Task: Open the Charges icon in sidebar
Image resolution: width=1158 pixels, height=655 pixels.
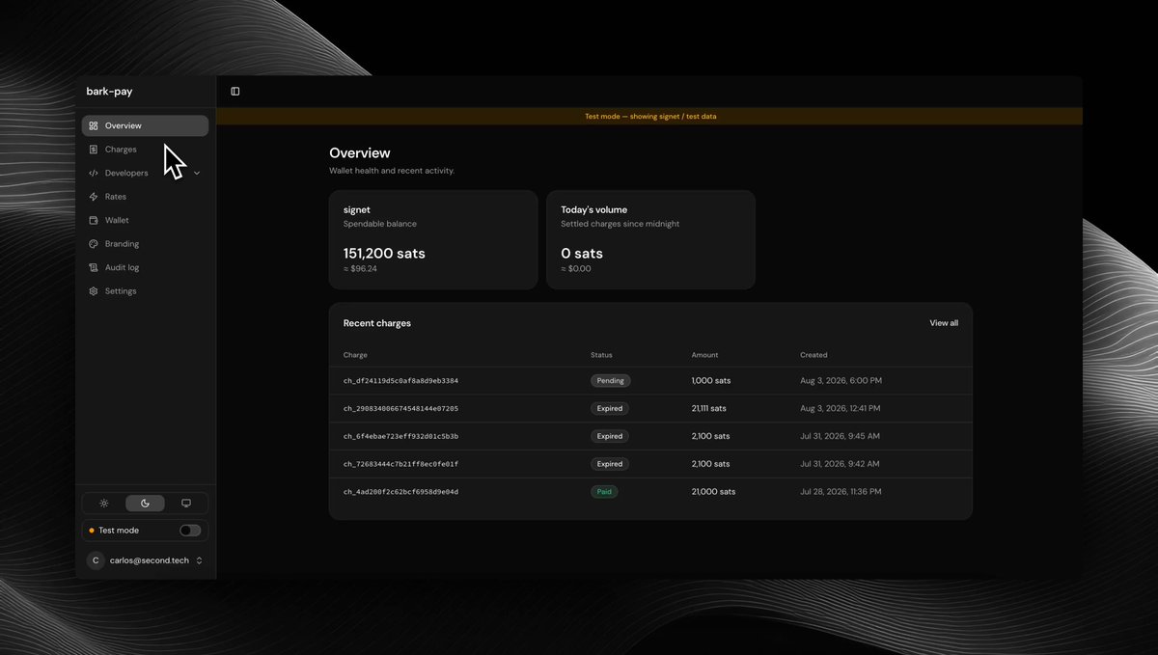Action: coord(94,150)
